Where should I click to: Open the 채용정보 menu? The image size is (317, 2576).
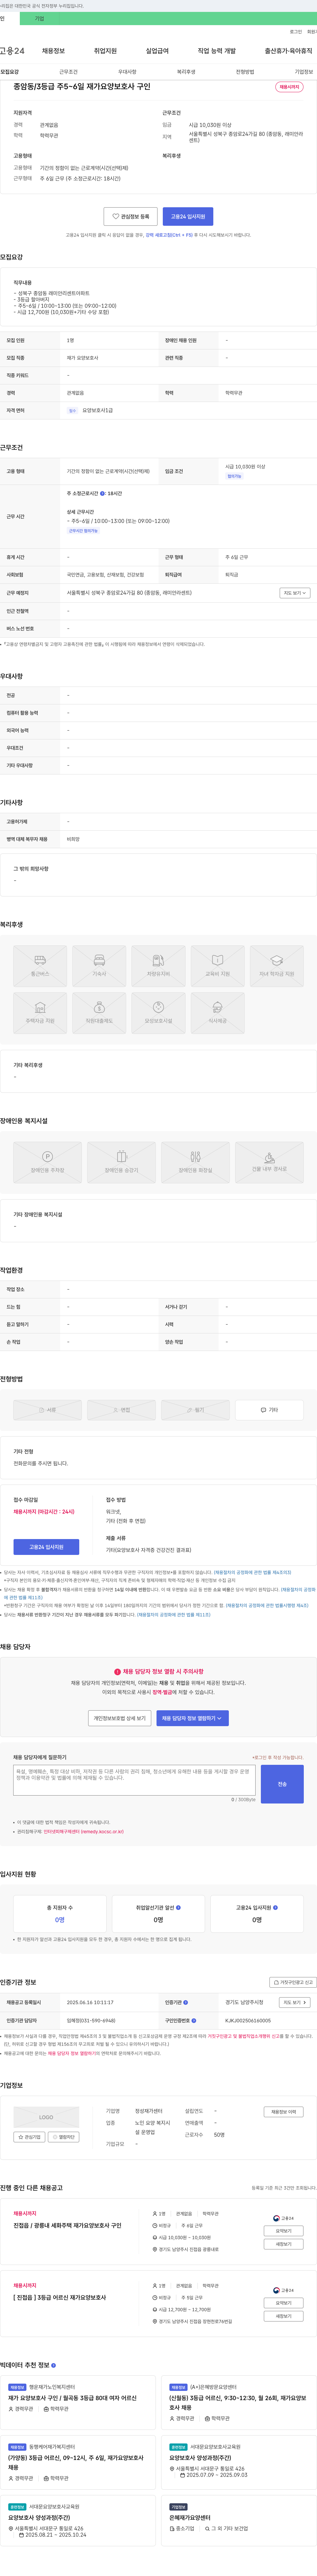pos(53,51)
